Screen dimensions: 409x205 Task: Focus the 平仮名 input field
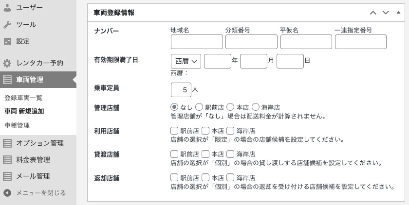pos(306,42)
